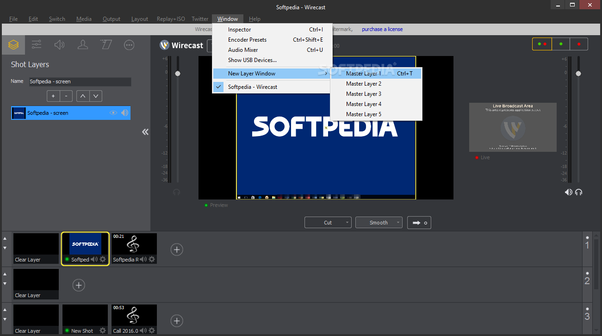This screenshot has width=602, height=336.
Task: Open the Output menu
Action: [x=112, y=19]
